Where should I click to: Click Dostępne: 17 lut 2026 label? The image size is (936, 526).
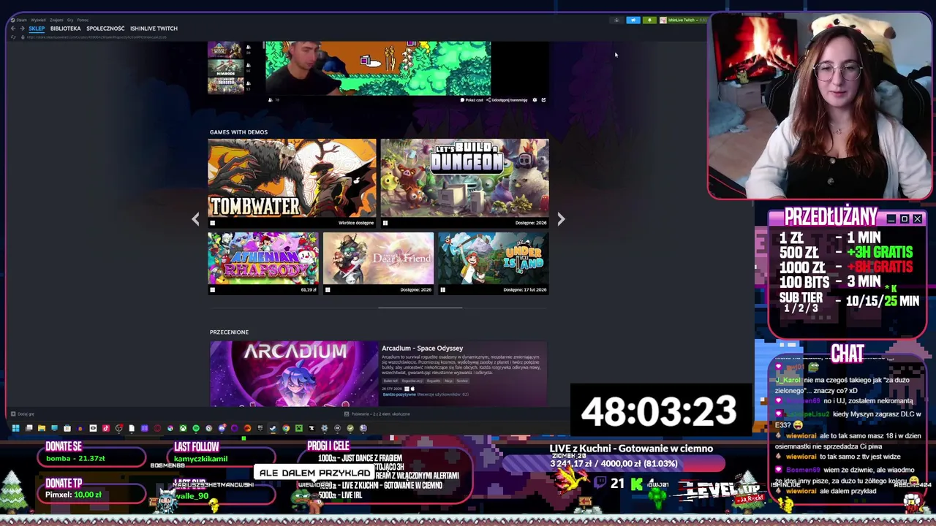coord(525,290)
